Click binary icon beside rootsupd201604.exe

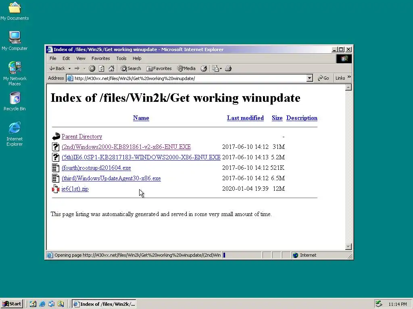56,168
